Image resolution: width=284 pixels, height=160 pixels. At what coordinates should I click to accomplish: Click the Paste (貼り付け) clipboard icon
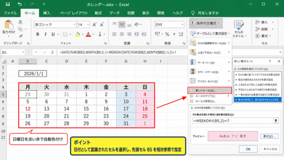(x=9, y=24)
